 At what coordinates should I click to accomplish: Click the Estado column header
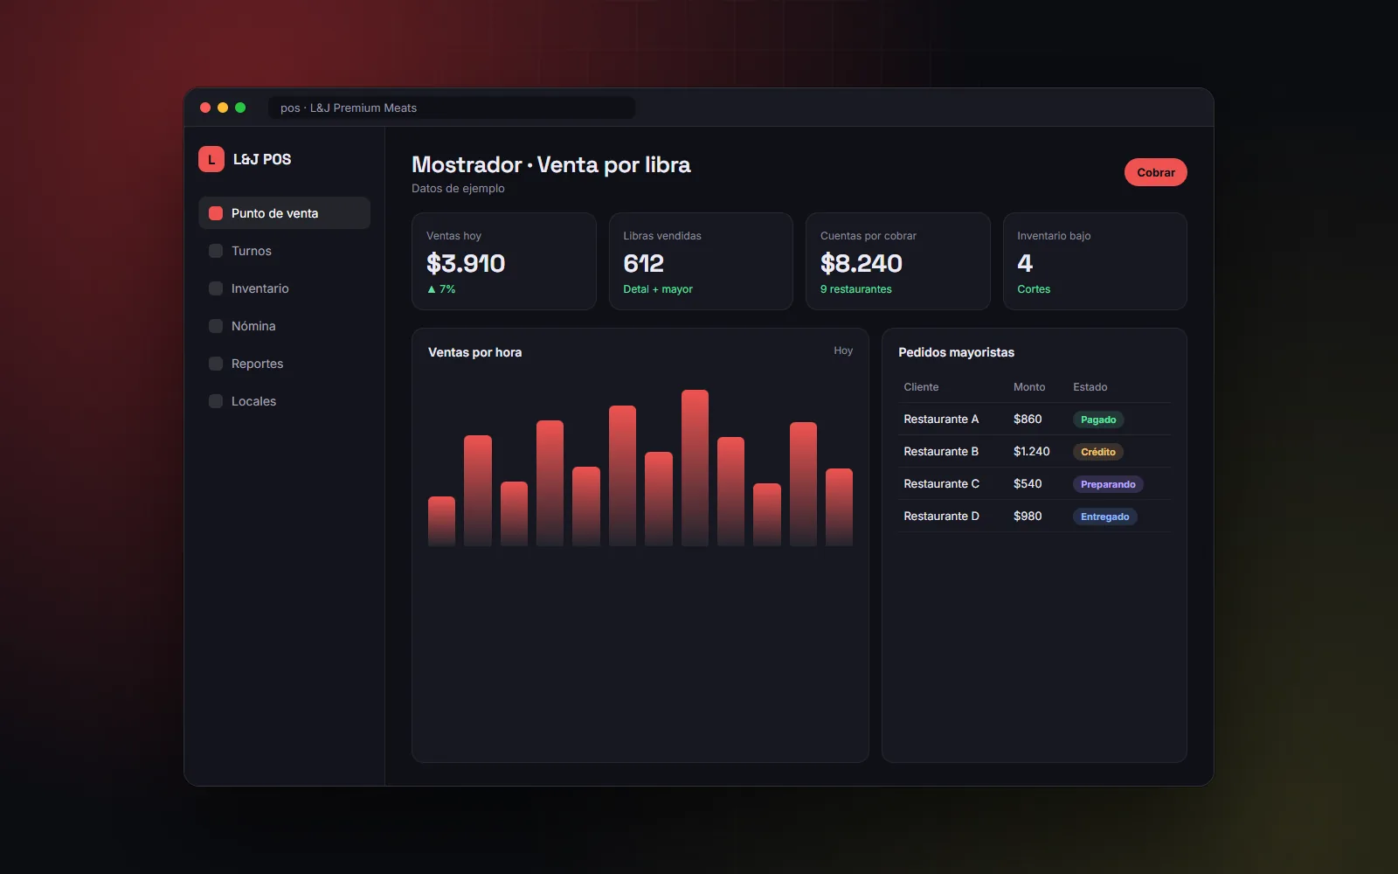click(1090, 387)
